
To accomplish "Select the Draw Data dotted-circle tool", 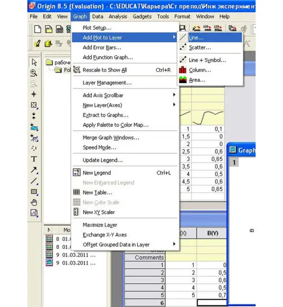I will pos(34,148).
